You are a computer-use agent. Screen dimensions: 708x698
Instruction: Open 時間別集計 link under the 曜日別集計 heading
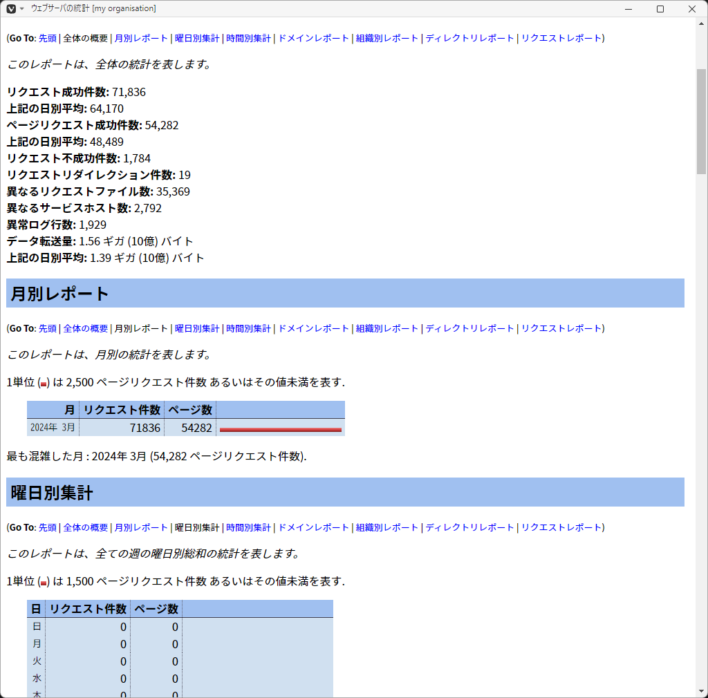(x=248, y=527)
